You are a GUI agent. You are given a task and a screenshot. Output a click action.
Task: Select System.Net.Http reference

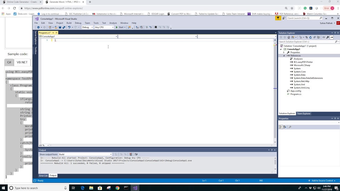tap(301, 81)
